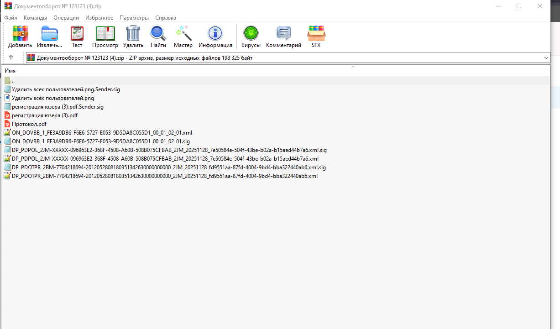Select the DP_PDPOL ...ab6.xml file name
This screenshot has height=329, width=560.
pos(165,159)
